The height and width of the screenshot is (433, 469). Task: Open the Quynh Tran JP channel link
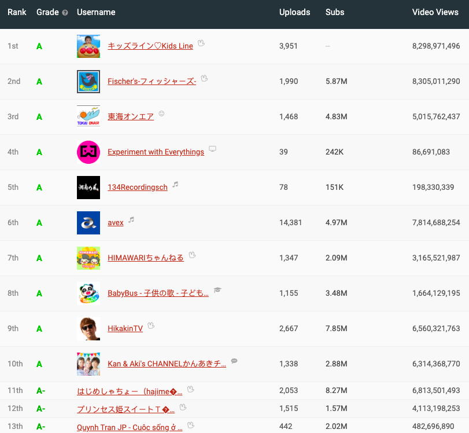coord(130,427)
